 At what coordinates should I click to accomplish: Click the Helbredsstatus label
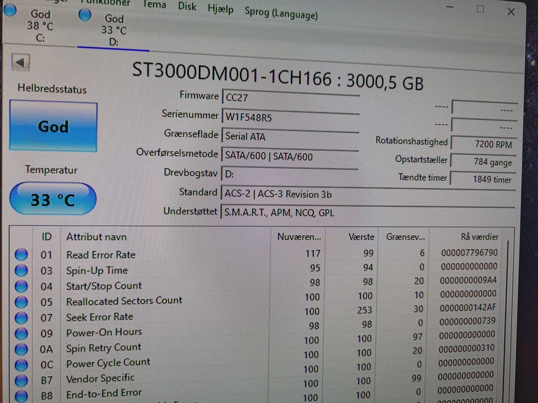[x=52, y=89]
